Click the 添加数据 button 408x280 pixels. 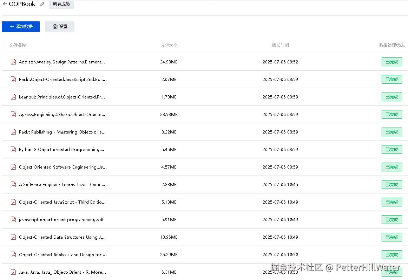pyautogui.click(x=21, y=27)
